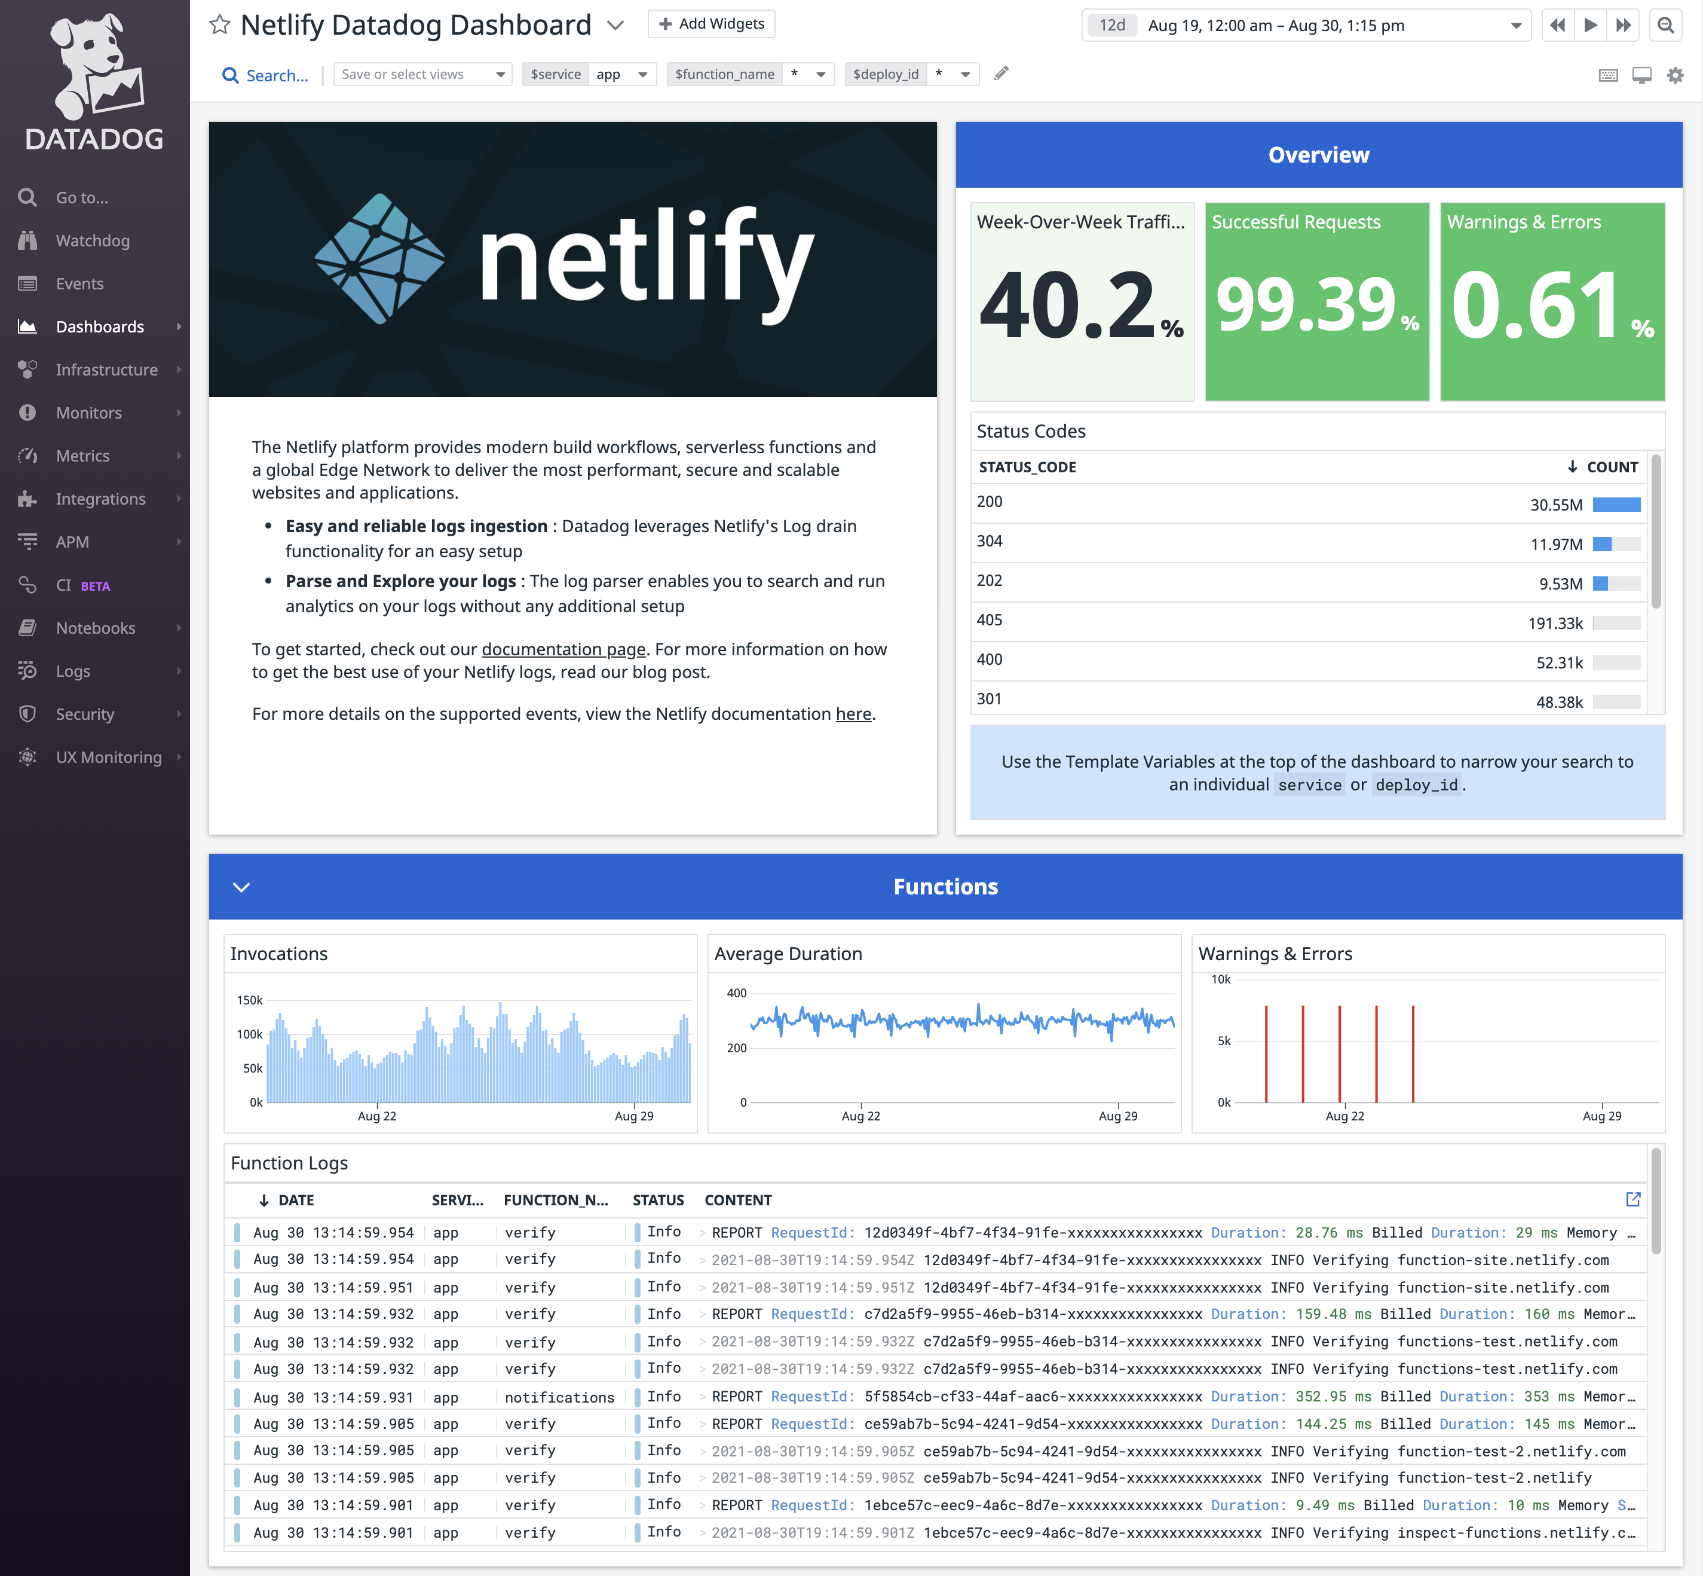Select APM from the left navigation
The width and height of the screenshot is (1703, 1576).
pos(72,542)
